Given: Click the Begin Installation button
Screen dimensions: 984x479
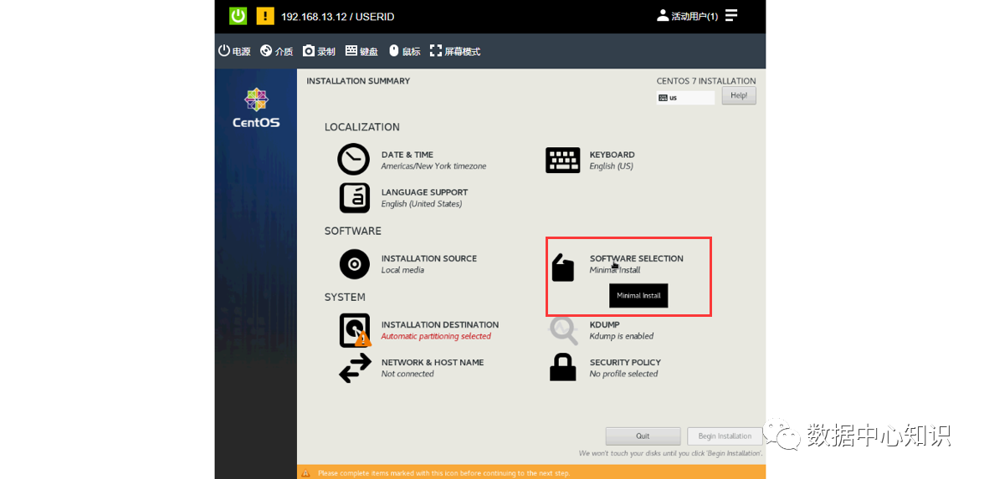Looking at the screenshot, I should (x=725, y=436).
